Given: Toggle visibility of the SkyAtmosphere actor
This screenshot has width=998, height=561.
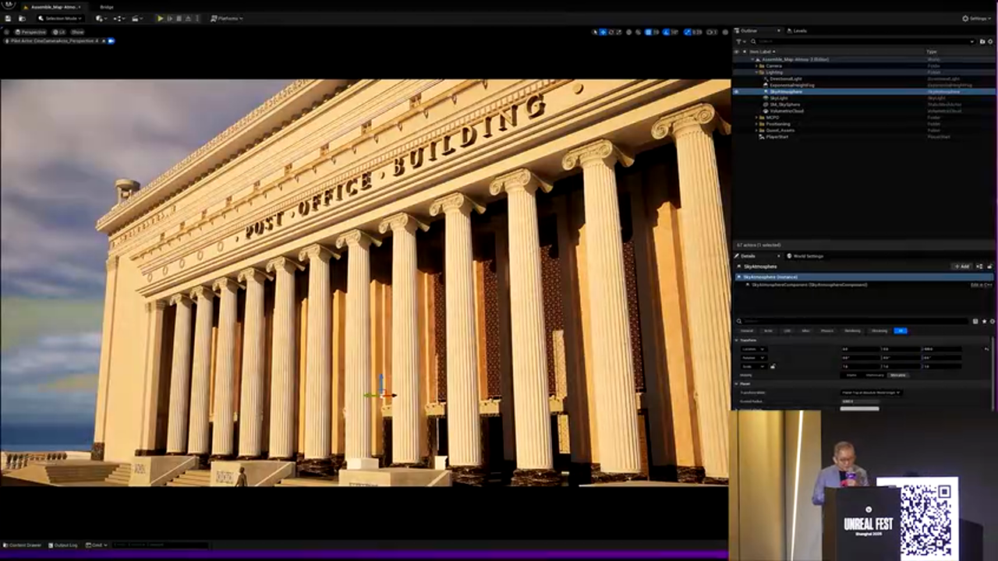Looking at the screenshot, I should tap(736, 92).
